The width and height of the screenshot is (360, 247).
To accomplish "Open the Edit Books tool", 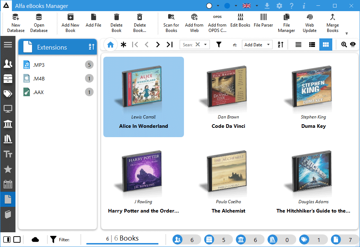I will pos(240,20).
